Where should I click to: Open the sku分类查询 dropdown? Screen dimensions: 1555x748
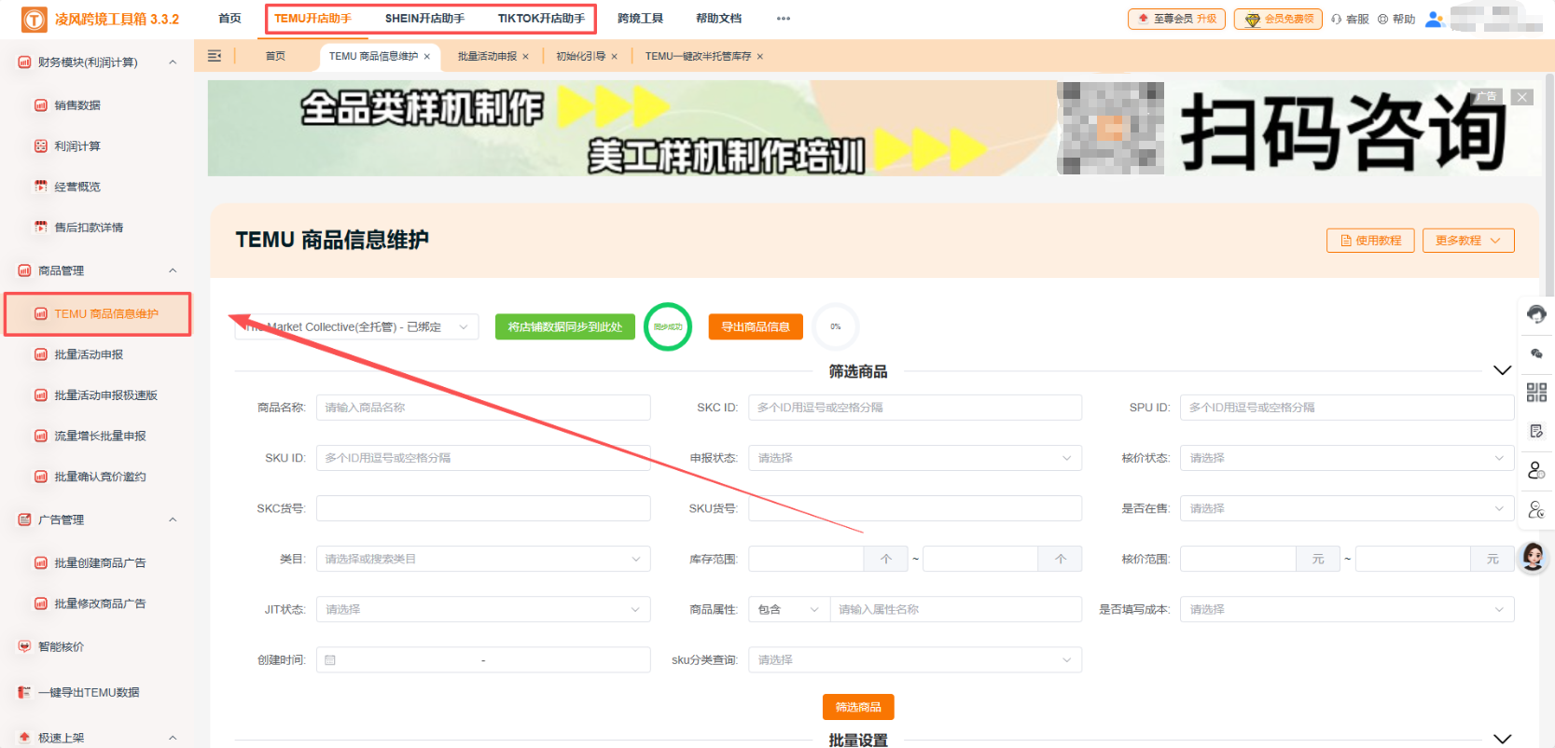pos(915,659)
